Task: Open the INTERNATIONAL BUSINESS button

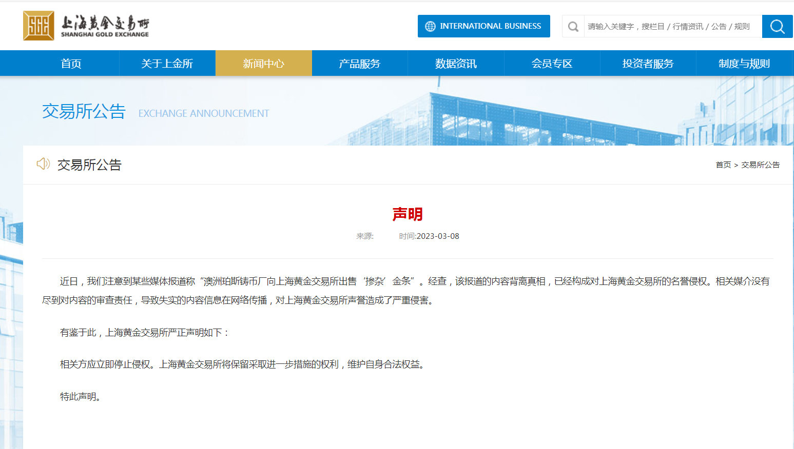Action: (483, 26)
